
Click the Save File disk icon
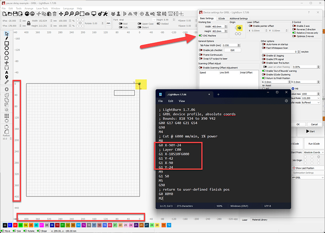tap(15, 14)
